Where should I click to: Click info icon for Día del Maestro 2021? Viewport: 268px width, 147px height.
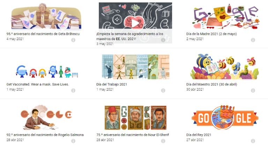(253, 91)
